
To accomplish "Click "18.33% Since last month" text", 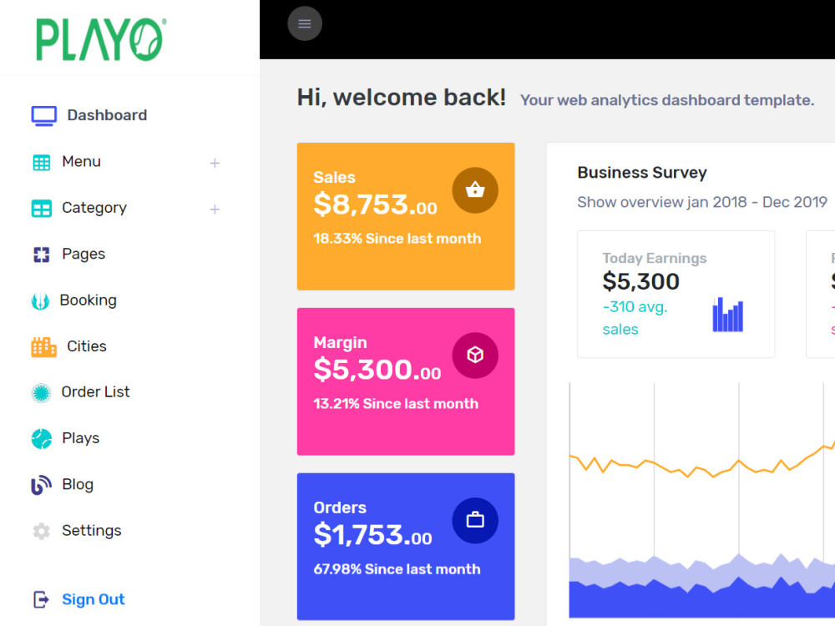I will [397, 239].
